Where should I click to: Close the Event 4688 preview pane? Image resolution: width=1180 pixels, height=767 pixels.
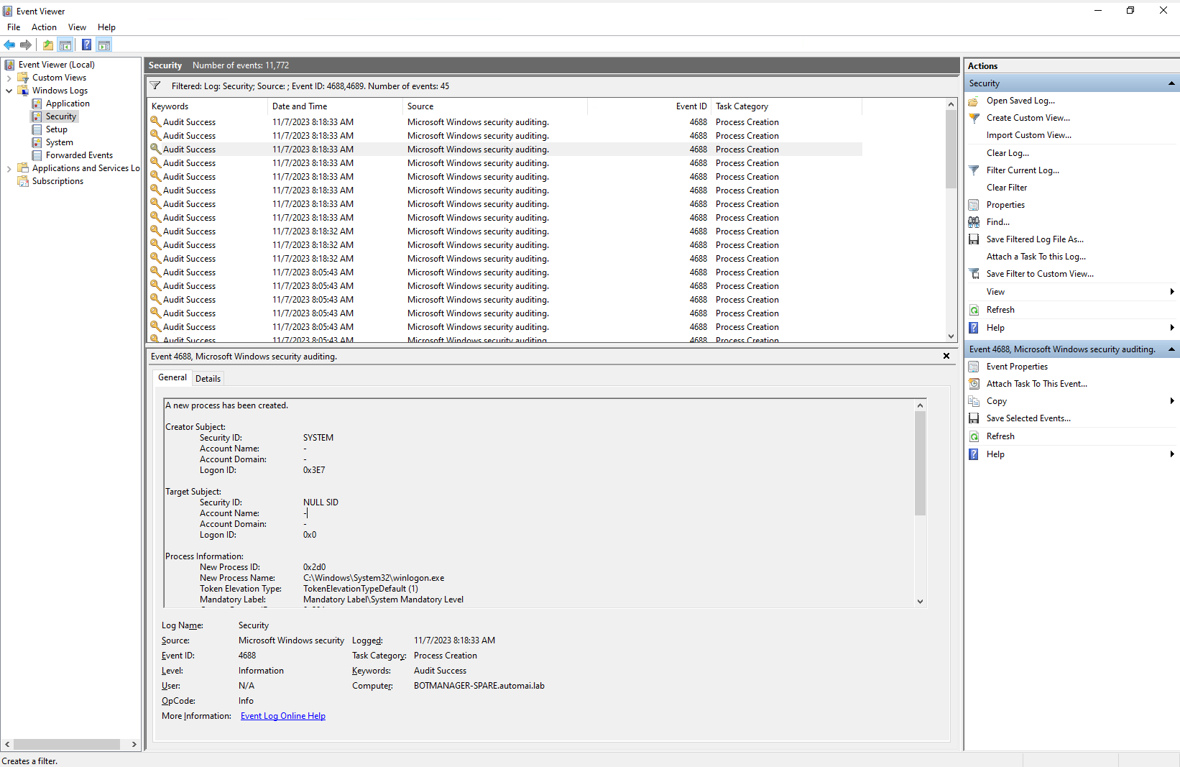[946, 356]
